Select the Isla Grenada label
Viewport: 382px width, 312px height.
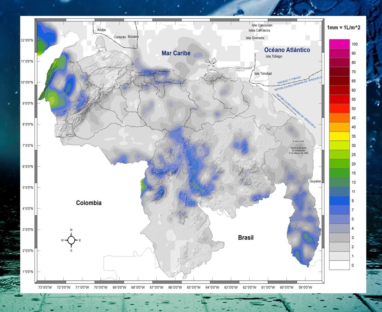(255, 38)
